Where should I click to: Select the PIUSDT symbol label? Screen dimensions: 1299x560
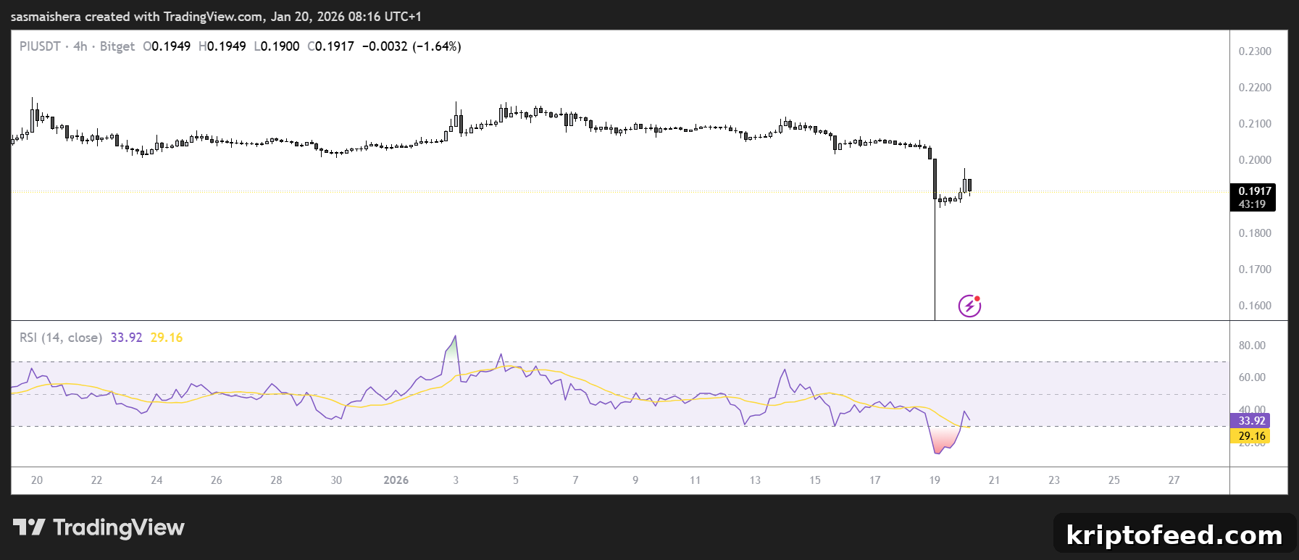(40, 46)
